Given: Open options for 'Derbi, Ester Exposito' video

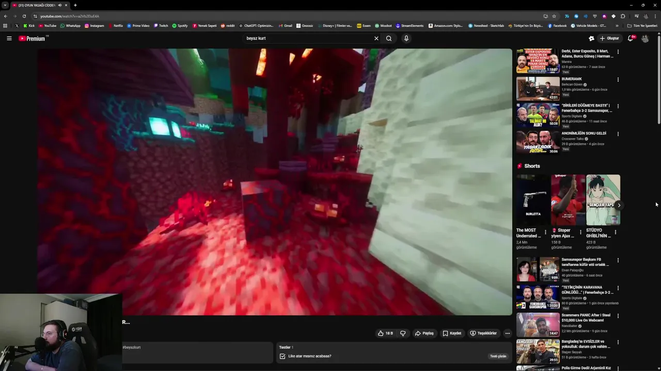Looking at the screenshot, I should [618, 52].
